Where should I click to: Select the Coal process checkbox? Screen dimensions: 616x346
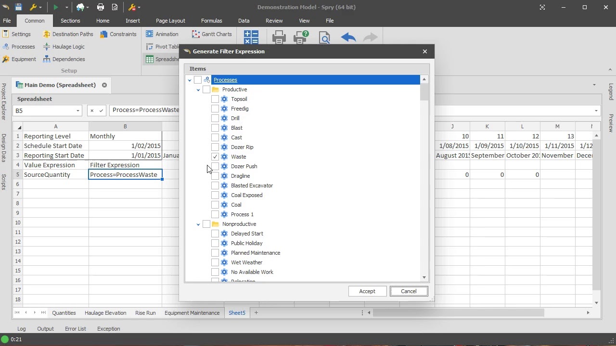215,205
